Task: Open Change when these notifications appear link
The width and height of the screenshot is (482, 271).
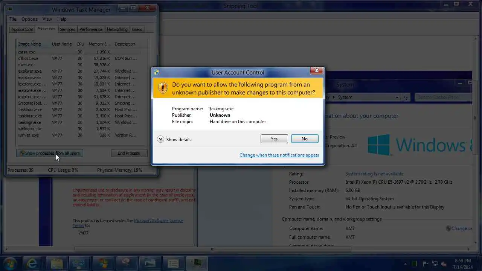Action: coord(279,155)
